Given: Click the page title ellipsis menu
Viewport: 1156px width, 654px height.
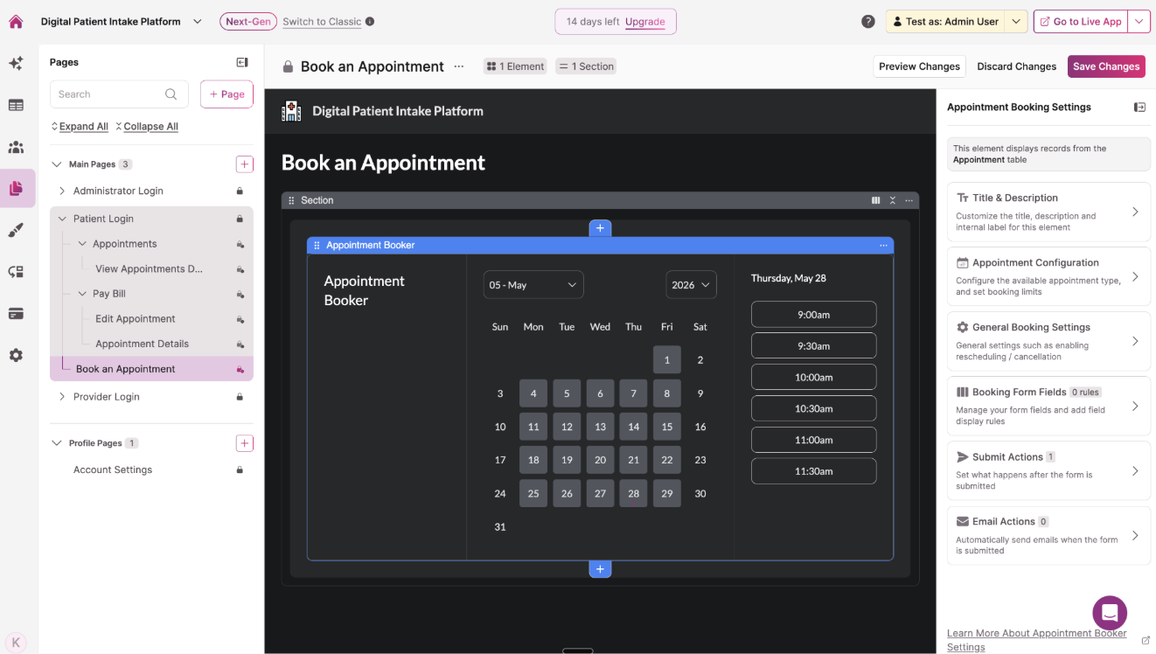Looking at the screenshot, I should pos(459,66).
